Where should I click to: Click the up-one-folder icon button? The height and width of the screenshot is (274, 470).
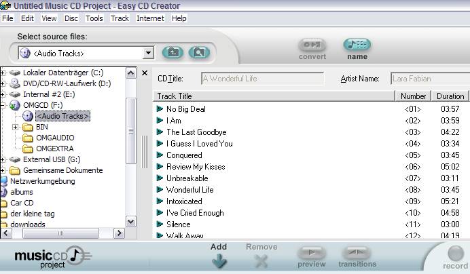(x=173, y=52)
